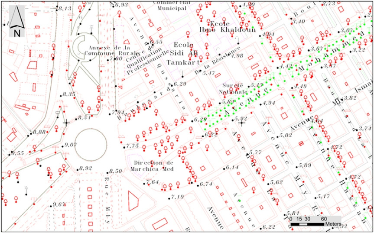Click the 7,19 elevation point label

(177, 197)
